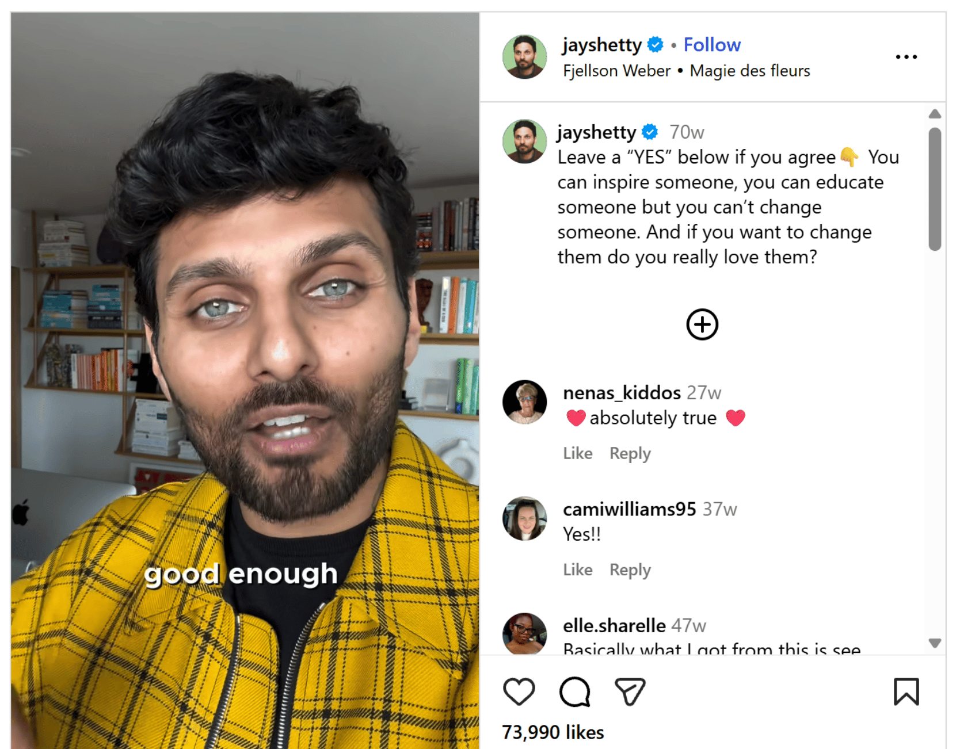
Task: Open camiwilliams95 profile picture
Action: (x=524, y=518)
